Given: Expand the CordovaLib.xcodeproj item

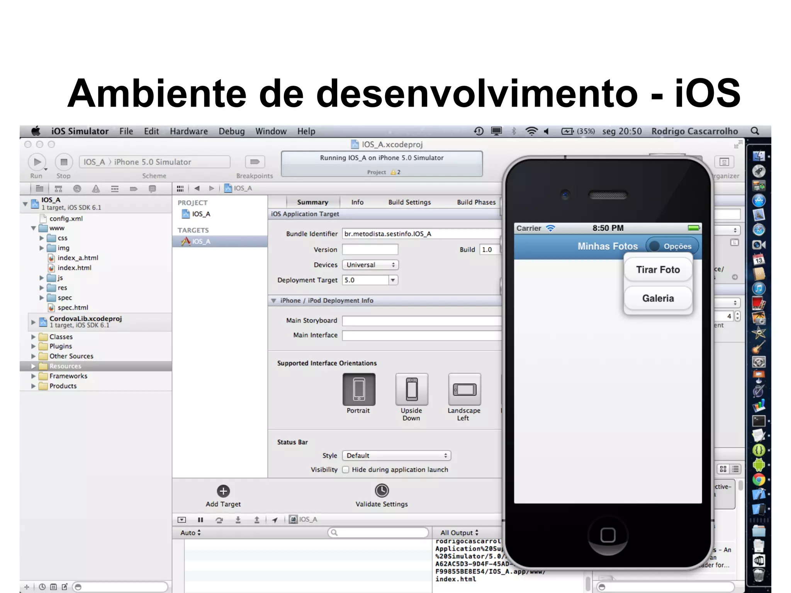Looking at the screenshot, I should [33, 322].
